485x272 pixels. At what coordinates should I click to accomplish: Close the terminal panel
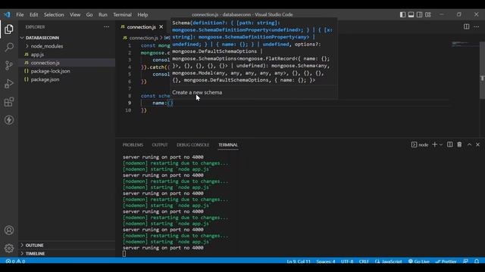click(x=478, y=144)
